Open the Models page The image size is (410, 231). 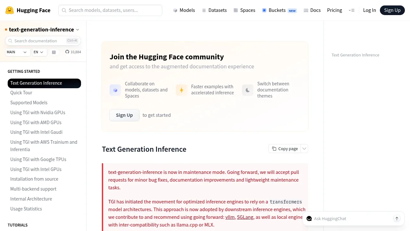pyautogui.click(x=184, y=10)
